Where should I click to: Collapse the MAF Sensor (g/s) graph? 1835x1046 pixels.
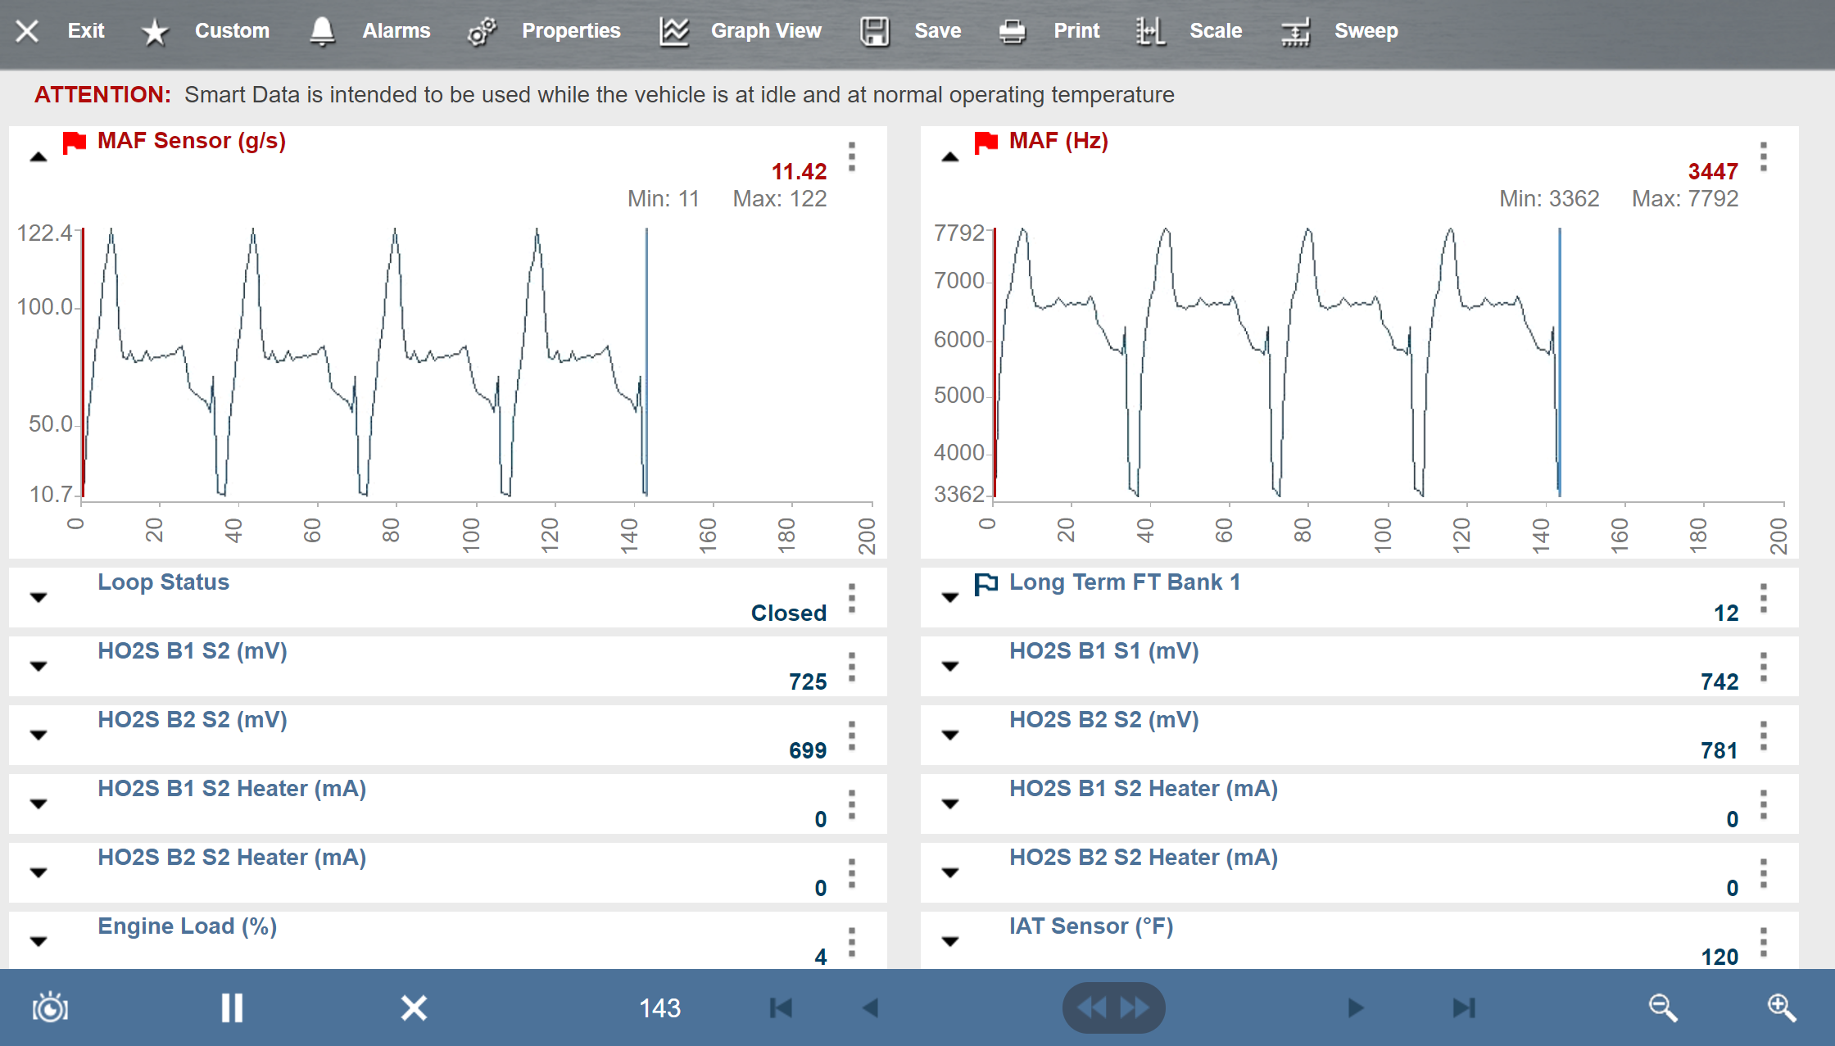click(39, 157)
